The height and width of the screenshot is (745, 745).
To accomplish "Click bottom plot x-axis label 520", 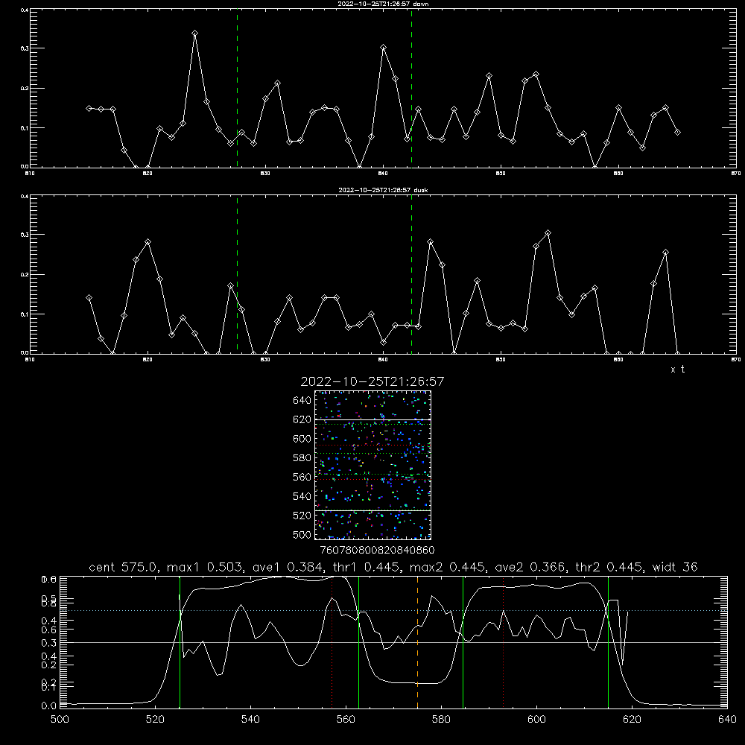I will coord(155,720).
